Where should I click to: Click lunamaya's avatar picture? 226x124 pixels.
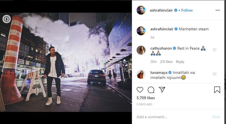[141, 74]
